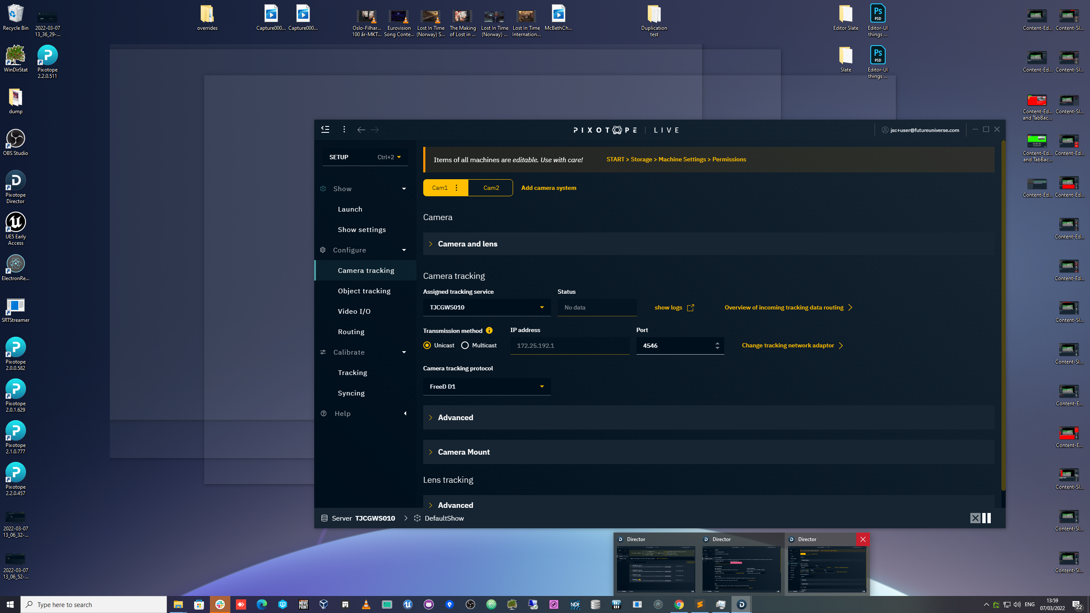This screenshot has height=613, width=1090.
Task: Click the transmission method info icon
Action: tap(489, 331)
